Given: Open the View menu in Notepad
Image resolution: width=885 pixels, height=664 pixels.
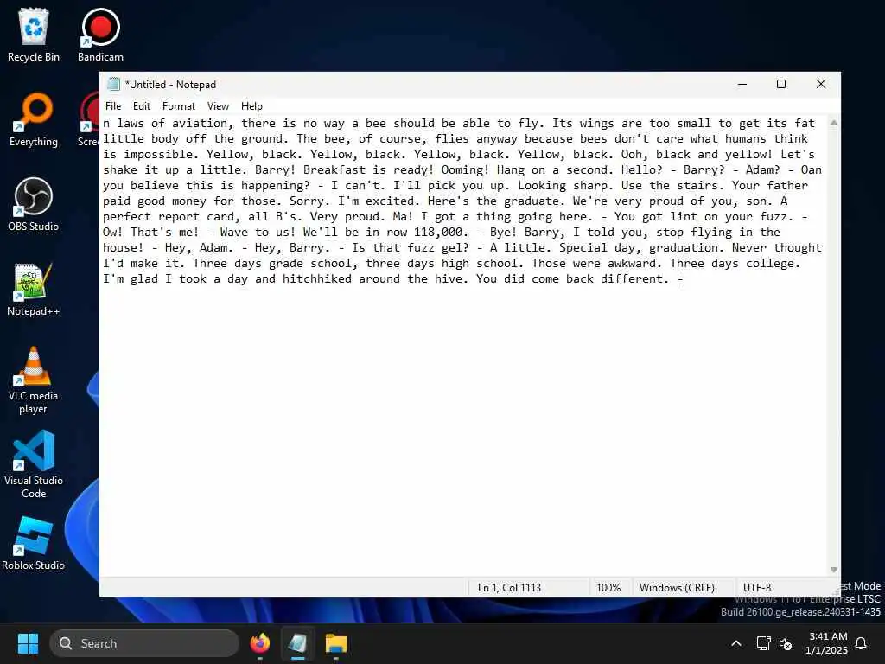Looking at the screenshot, I should pos(218,106).
